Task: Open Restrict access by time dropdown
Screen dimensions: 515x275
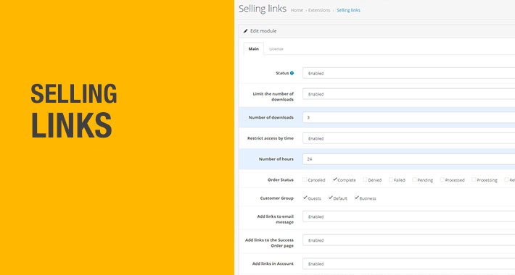Action: [x=408, y=138]
